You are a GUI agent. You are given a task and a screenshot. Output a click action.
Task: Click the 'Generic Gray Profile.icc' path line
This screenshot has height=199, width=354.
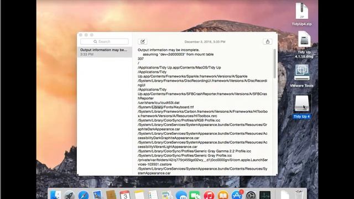point(185,155)
